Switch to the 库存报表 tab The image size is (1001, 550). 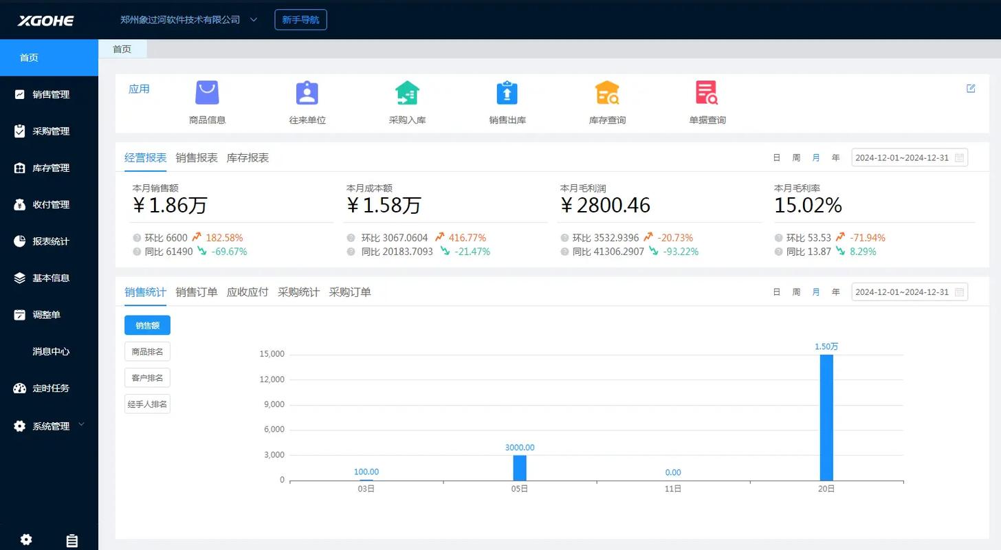tap(247, 158)
